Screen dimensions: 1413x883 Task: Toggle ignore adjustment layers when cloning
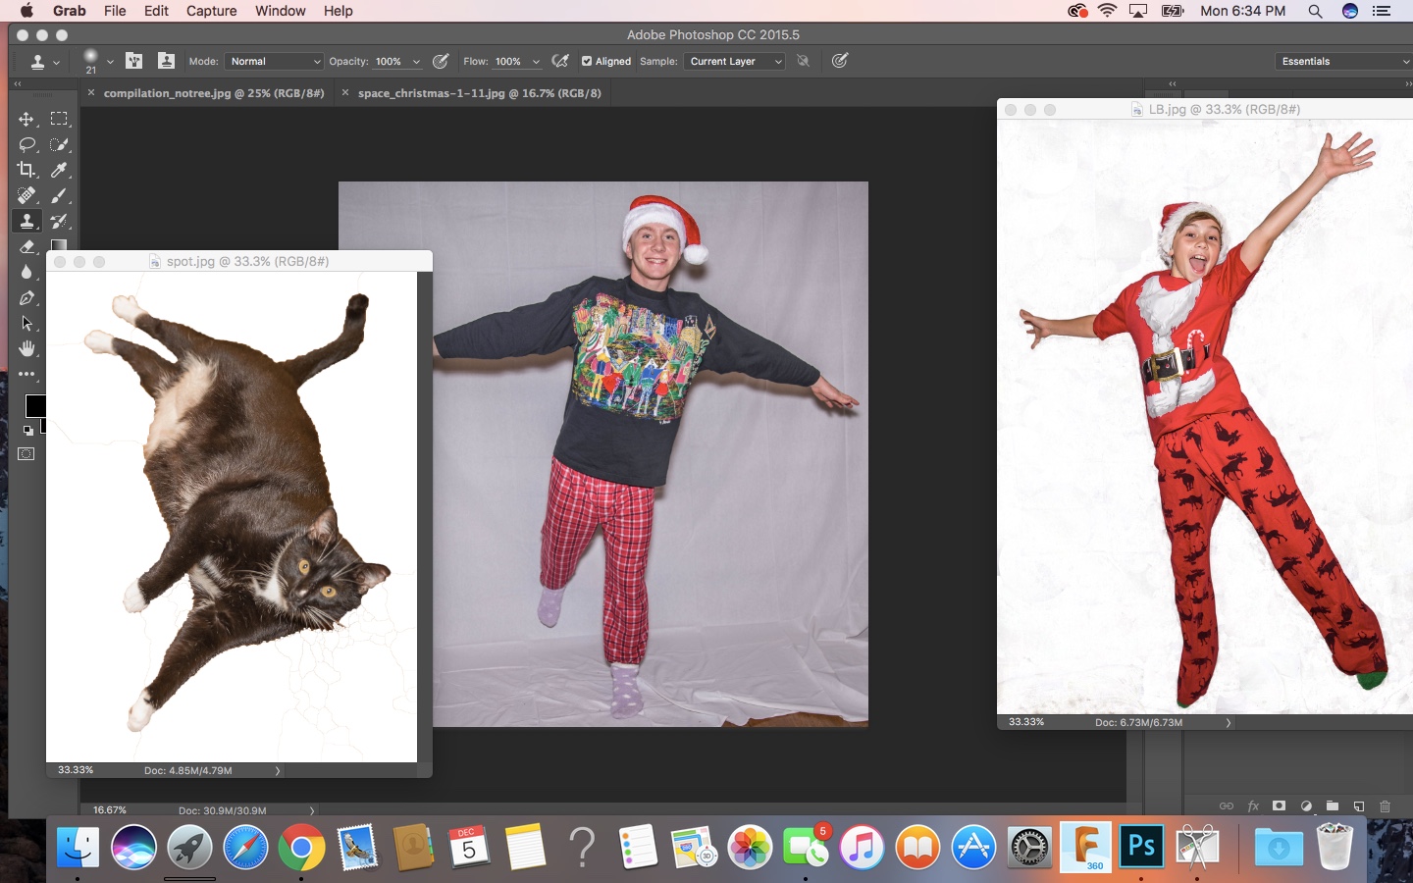804,61
